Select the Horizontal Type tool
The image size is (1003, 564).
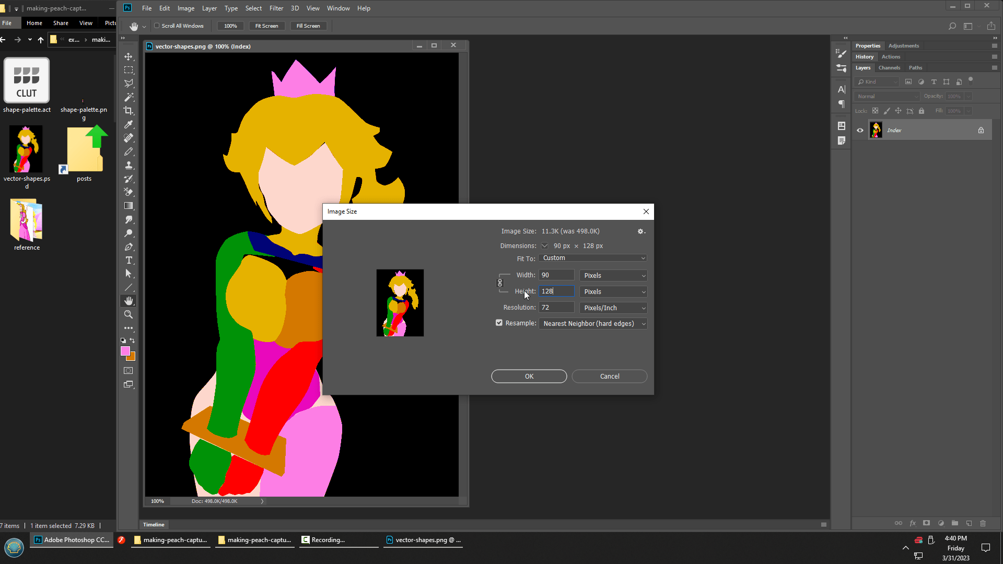pos(129,260)
